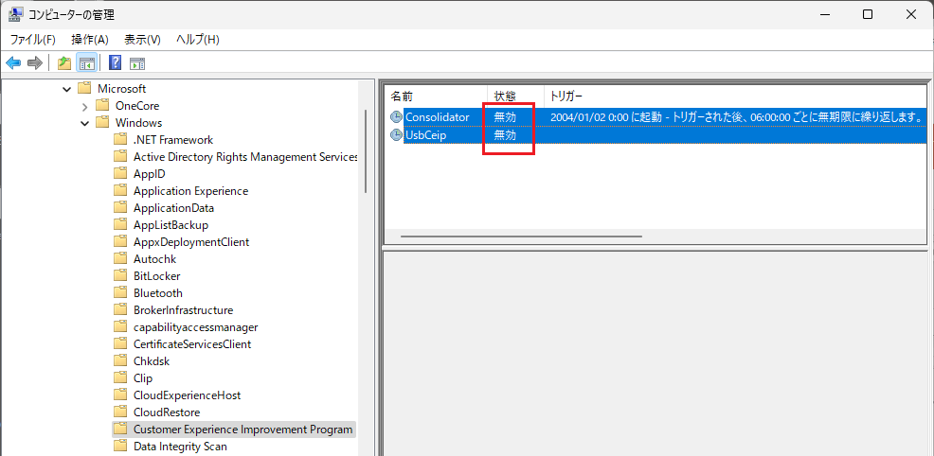Select the AppID folder
The height and width of the screenshot is (456, 934).
(149, 174)
